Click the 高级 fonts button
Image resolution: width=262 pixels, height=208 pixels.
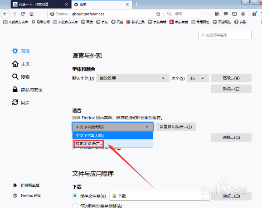click(231, 78)
